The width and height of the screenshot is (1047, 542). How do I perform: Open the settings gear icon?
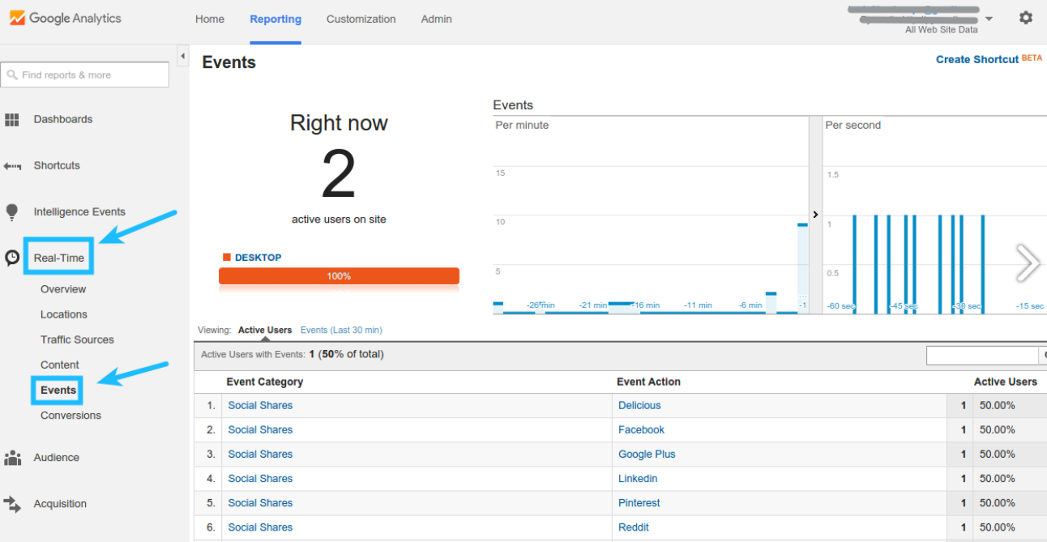(1026, 17)
